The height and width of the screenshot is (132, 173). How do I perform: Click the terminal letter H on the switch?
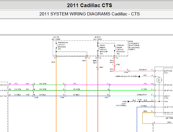(x=152, y=70)
